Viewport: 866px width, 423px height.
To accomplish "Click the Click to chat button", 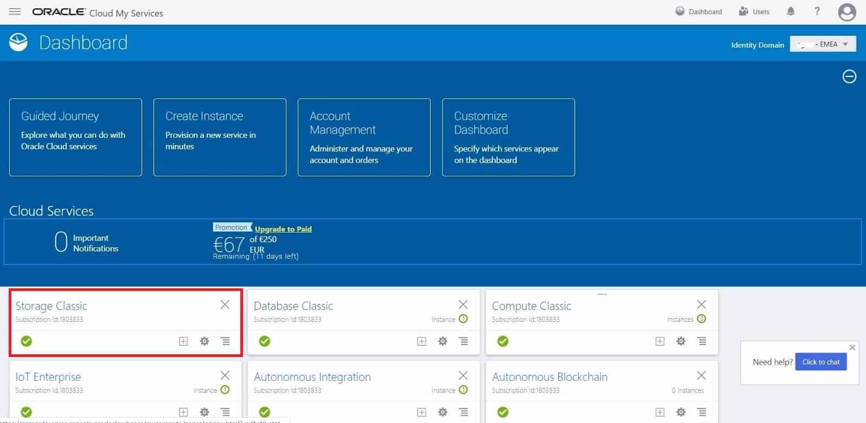I will coord(821,362).
